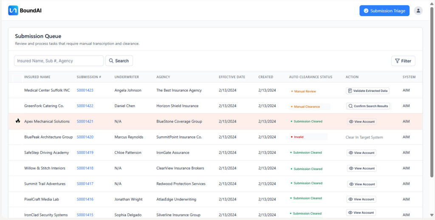Click the Invalid status badge for BluePeak
Screen dimensions: 435x220
[x=298, y=137]
